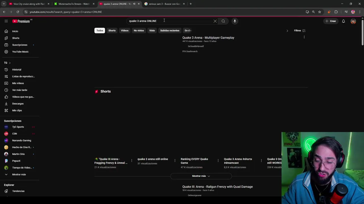
Task: Select the Shorts filter chip
Action: (112, 30)
